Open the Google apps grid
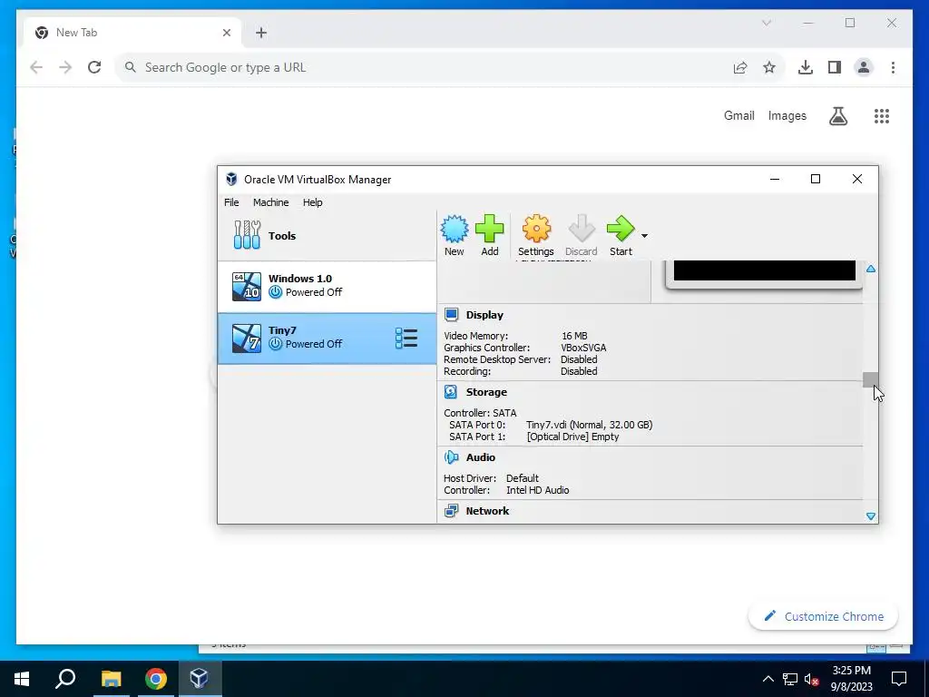 click(882, 115)
